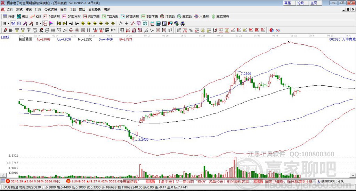This screenshot has height=191, width=356.
Task: Open the T四方形 tool
Action: [x=110, y=17]
